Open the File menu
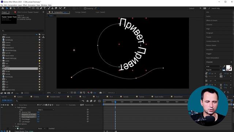234x132 pixels. click(x=1, y=5)
